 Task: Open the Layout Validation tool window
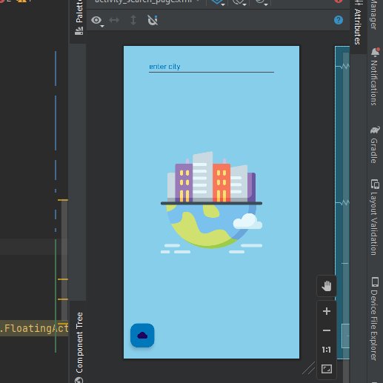375,217
